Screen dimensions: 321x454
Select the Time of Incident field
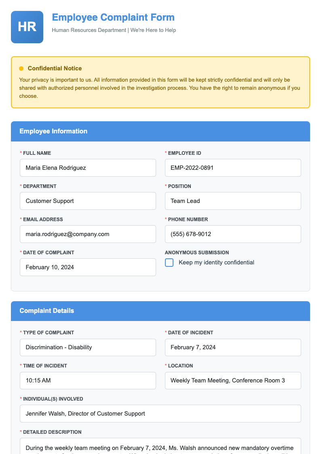click(88, 380)
